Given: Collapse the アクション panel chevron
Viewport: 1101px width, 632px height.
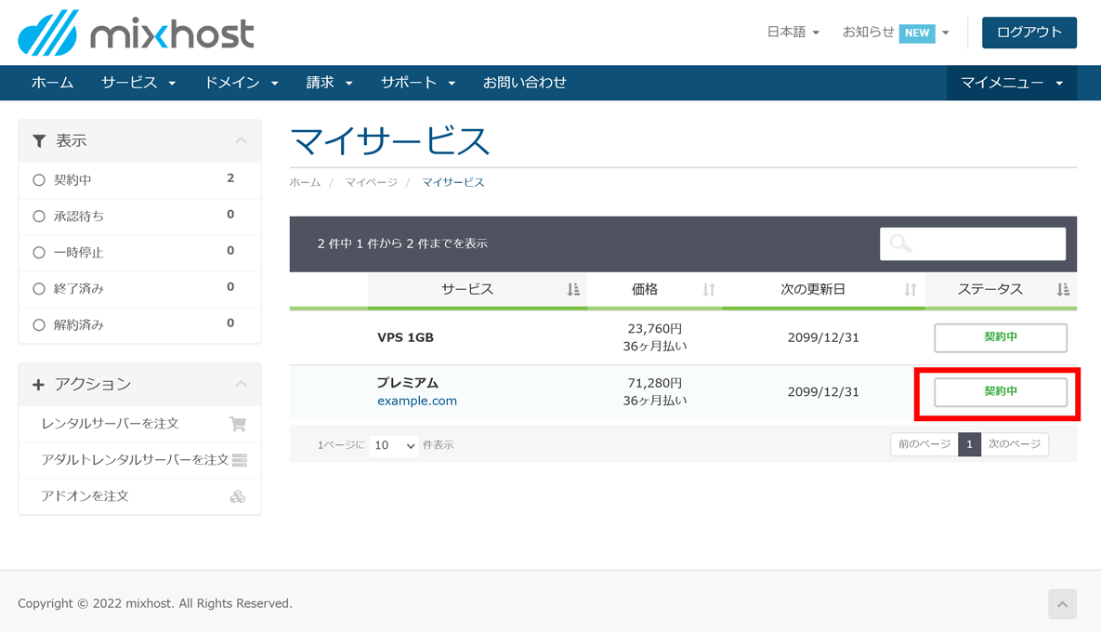Looking at the screenshot, I should [x=241, y=384].
